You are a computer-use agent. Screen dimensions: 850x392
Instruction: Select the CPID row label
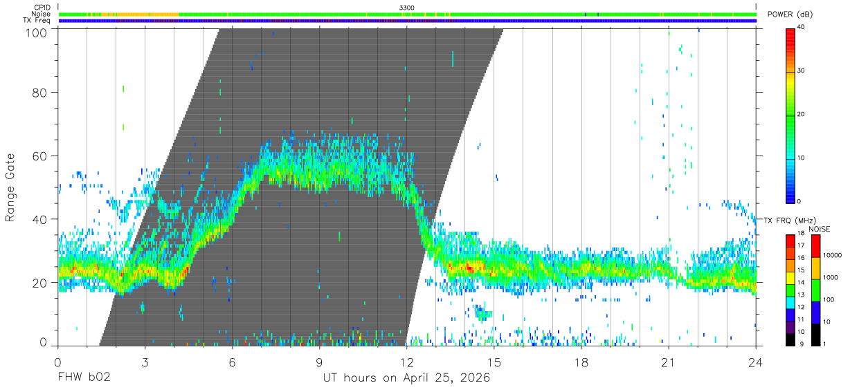click(x=41, y=7)
